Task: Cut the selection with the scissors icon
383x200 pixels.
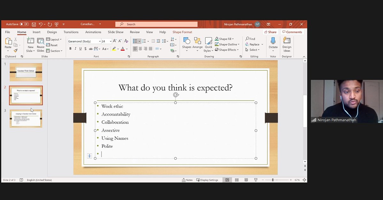Action: pyautogui.click(x=15, y=39)
